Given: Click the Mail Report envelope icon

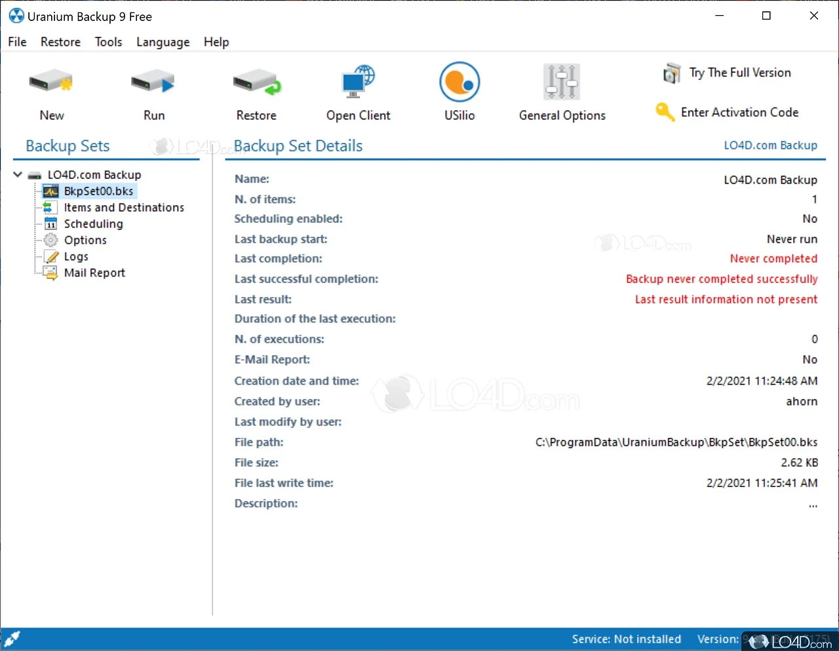Looking at the screenshot, I should coord(50,273).
